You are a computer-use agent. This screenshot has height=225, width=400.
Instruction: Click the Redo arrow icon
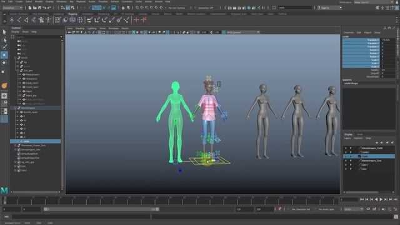coord(49,8)
